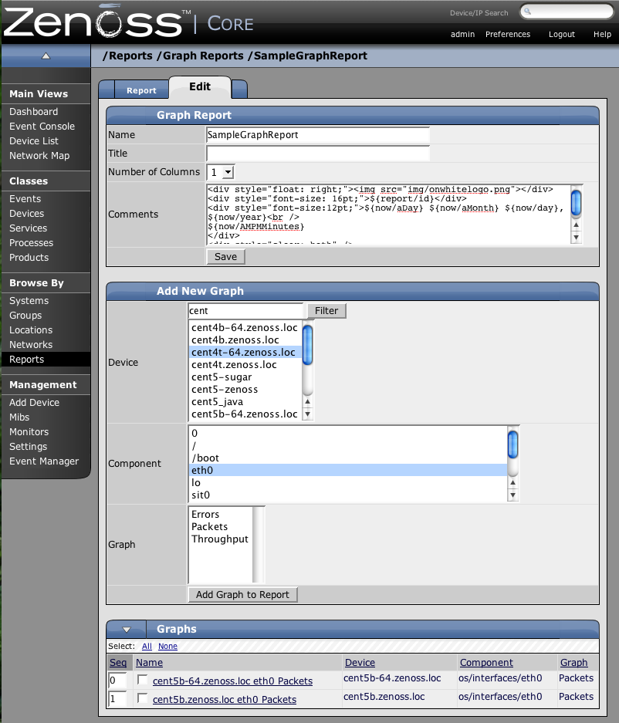619x723 pixels.
Task: Go to Device List
Action: 34,141
